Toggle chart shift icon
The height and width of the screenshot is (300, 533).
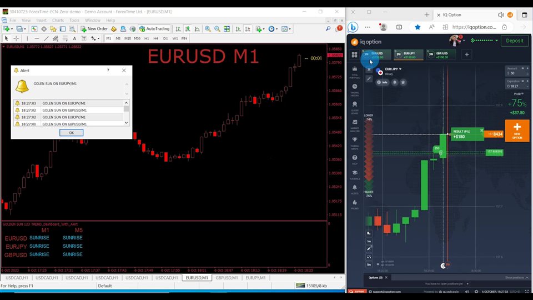point(248,29)
